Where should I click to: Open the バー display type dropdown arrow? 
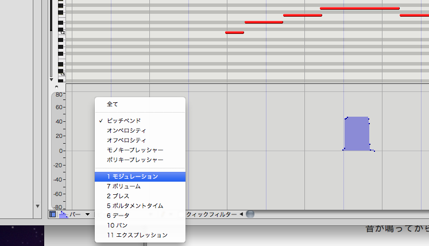pyautogui.click(x=87, y=214)
